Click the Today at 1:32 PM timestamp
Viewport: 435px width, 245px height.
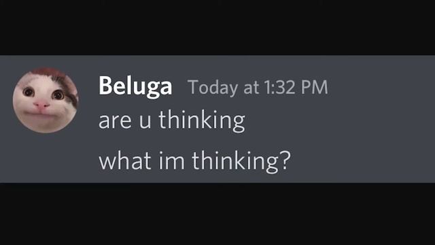[258, 87]
